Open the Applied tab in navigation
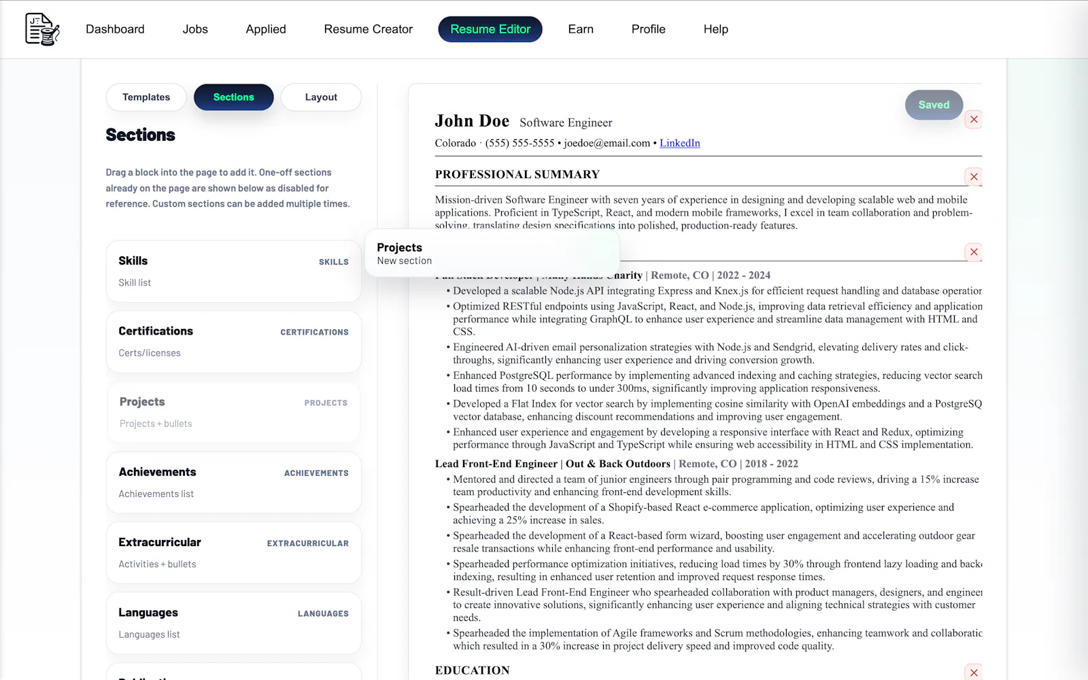Image resolution: width=1088 pixels, height=680 pixels. (x=266, y=29)
